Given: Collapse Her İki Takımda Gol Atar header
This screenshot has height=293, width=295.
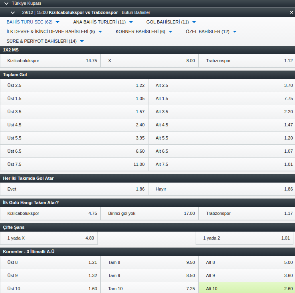Looking at the screenshot, I should tap(148, 178).
